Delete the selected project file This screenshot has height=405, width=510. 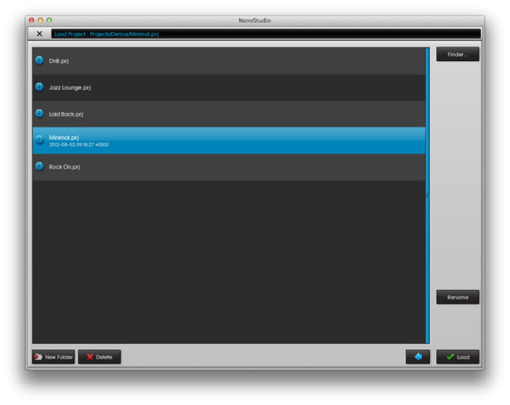coord(99,357)
